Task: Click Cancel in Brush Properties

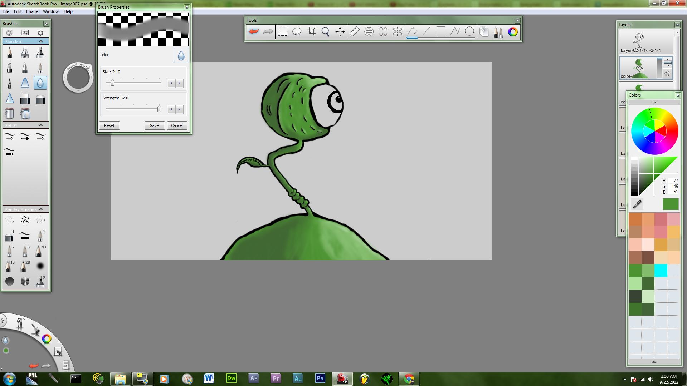Action: pos(177,125)
